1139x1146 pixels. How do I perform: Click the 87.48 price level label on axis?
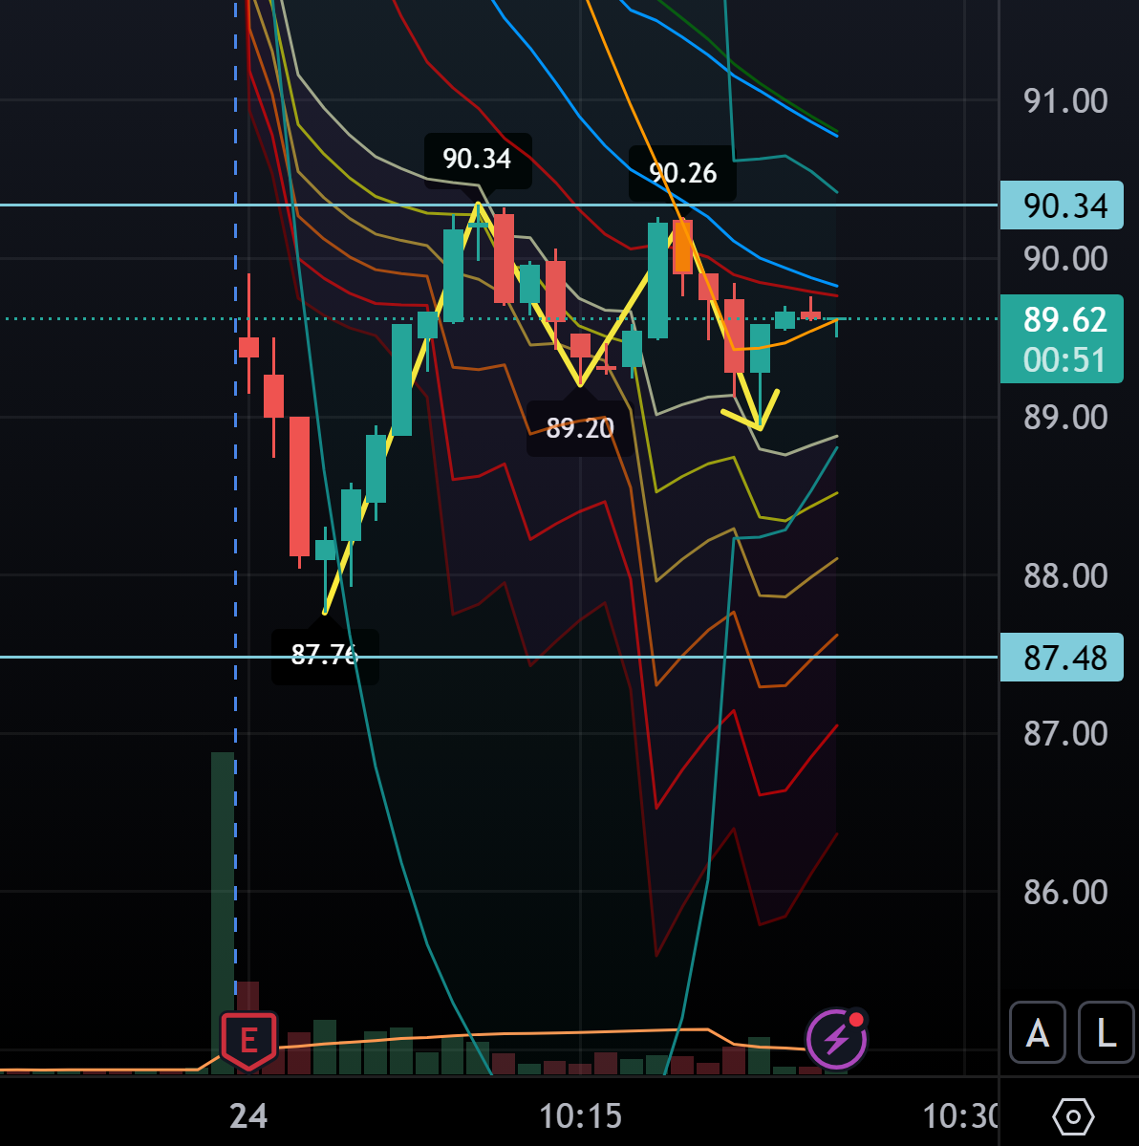click(1062, 658)
